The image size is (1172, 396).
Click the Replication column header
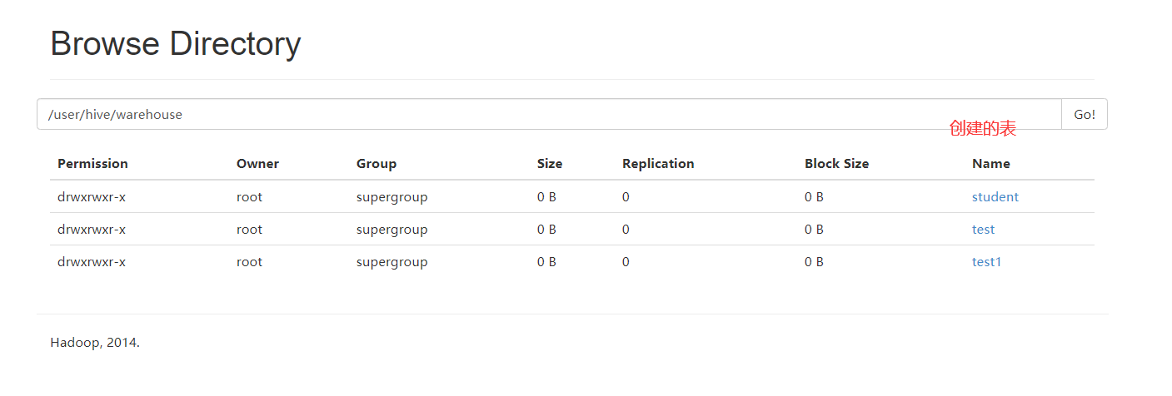click(x=658, y=164)
